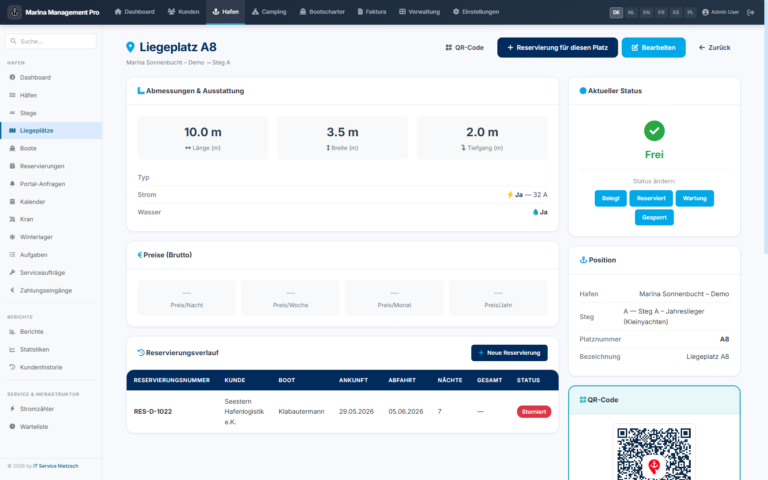Click the Kundenhistorie history icon
The width and height of the screenshot is (768, 480).
click(12, 367)
